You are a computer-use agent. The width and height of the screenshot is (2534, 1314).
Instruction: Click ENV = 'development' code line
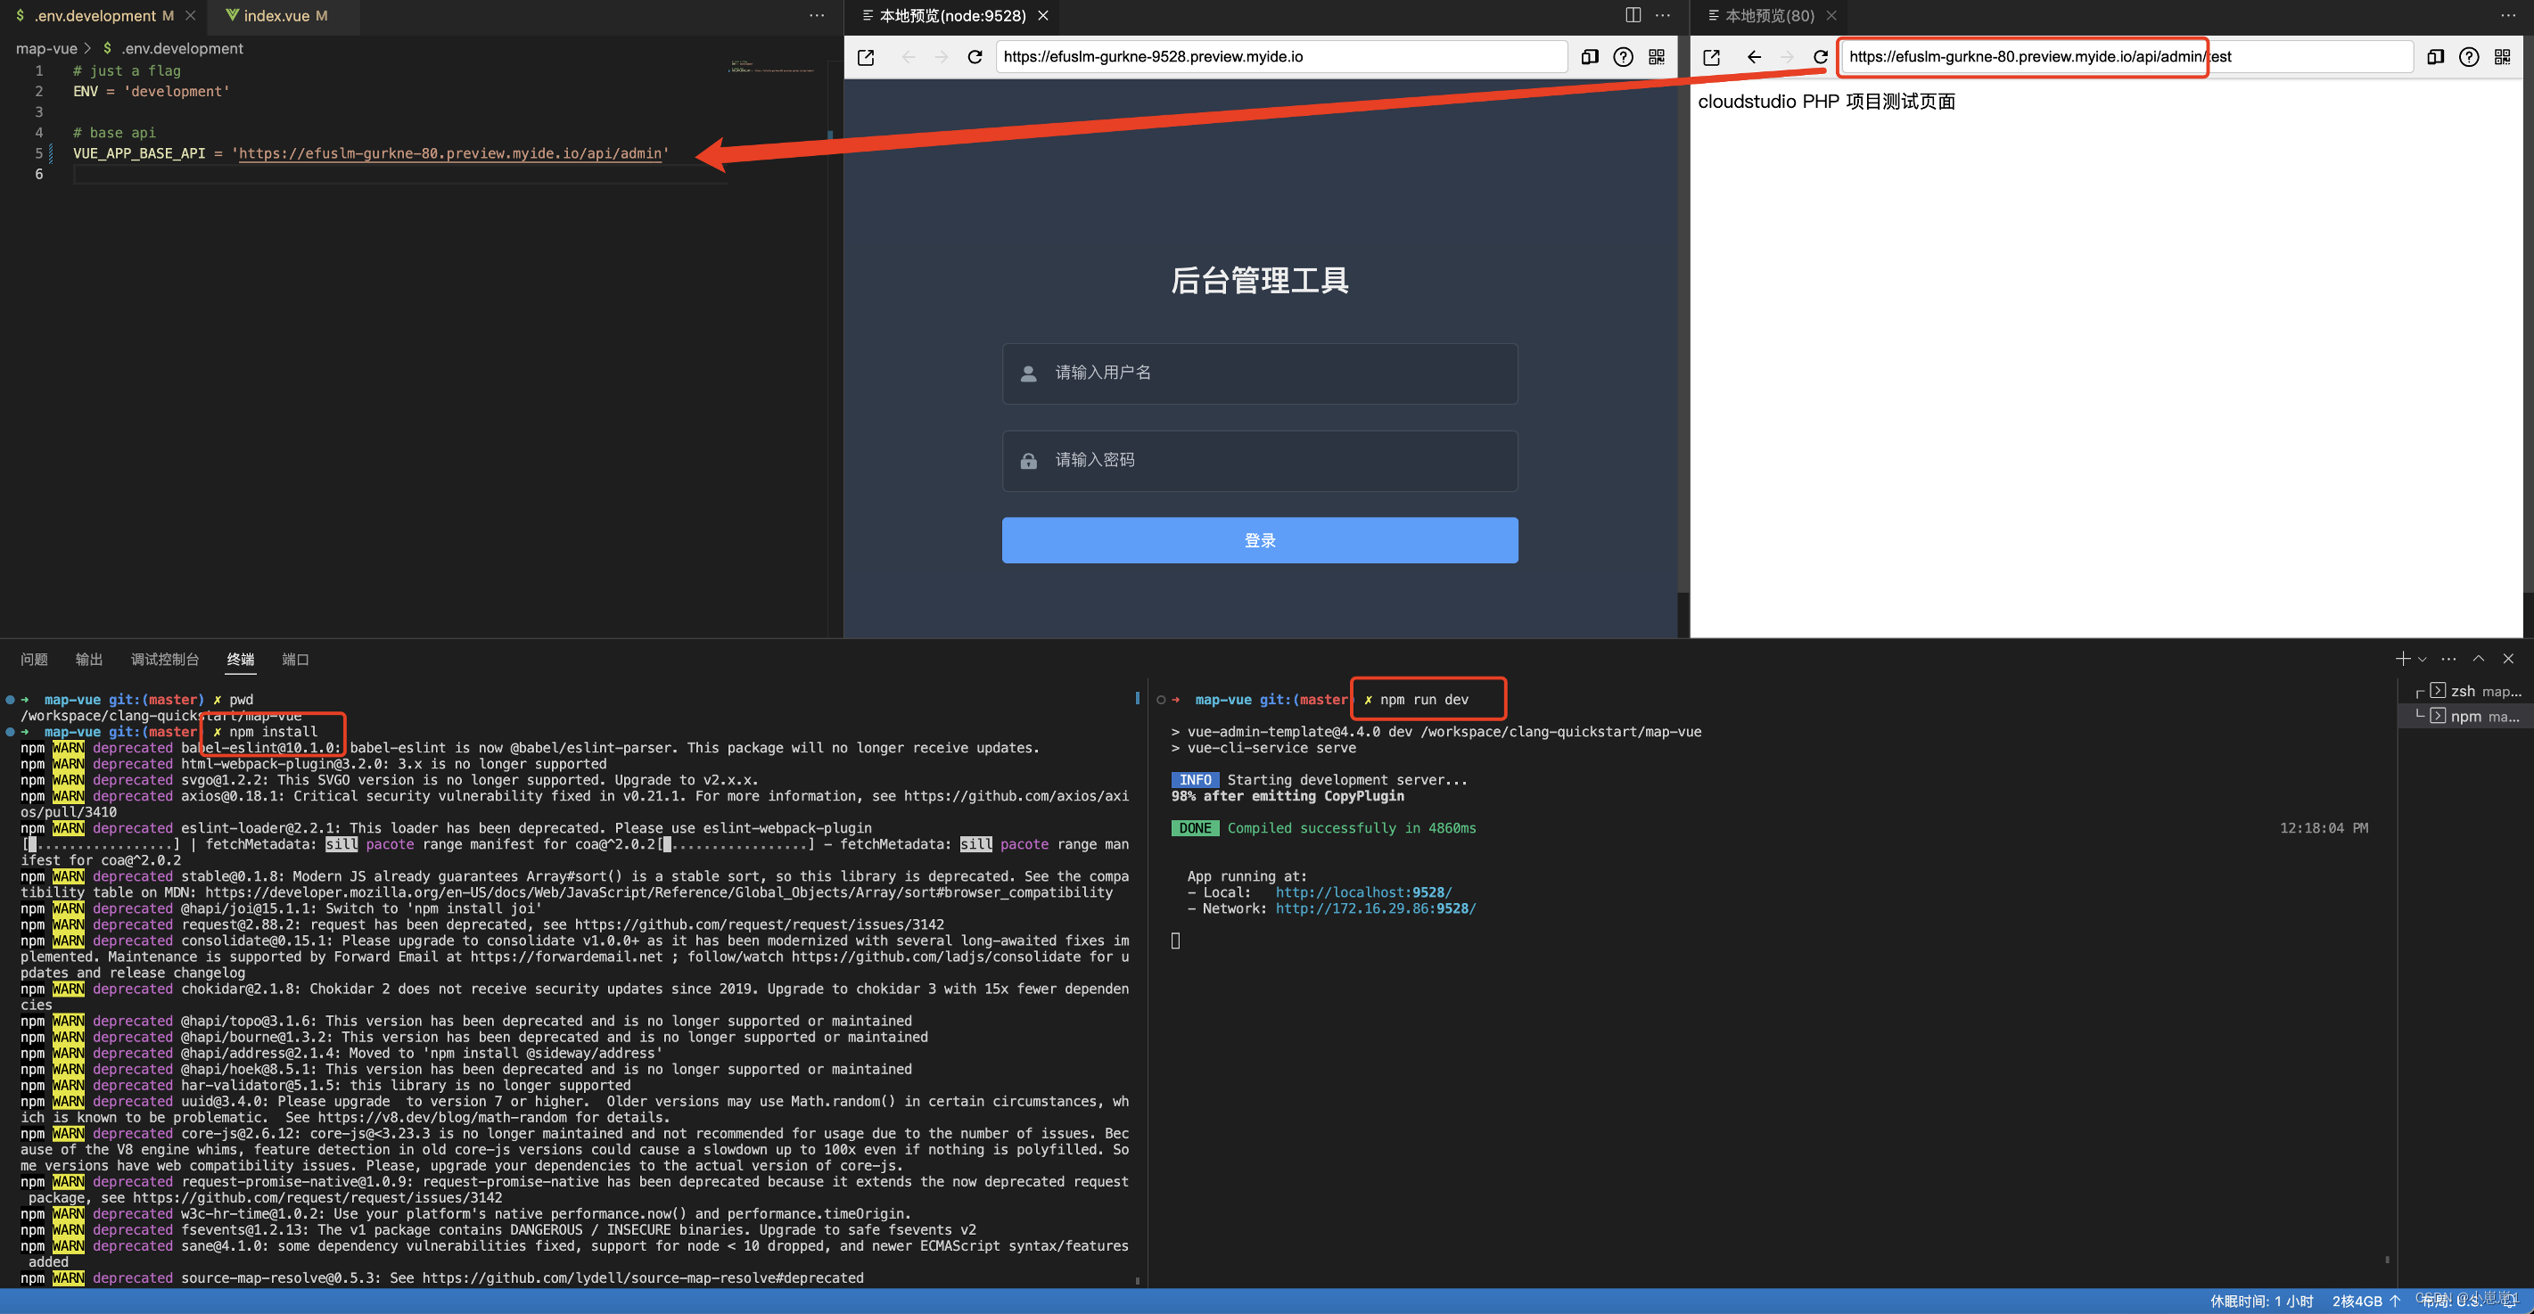pyautogui.click(x=151, y=92)
